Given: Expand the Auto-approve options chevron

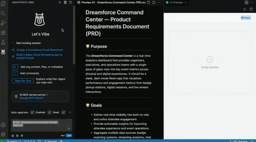Looking at the screenshot, I should pos(70,112).
